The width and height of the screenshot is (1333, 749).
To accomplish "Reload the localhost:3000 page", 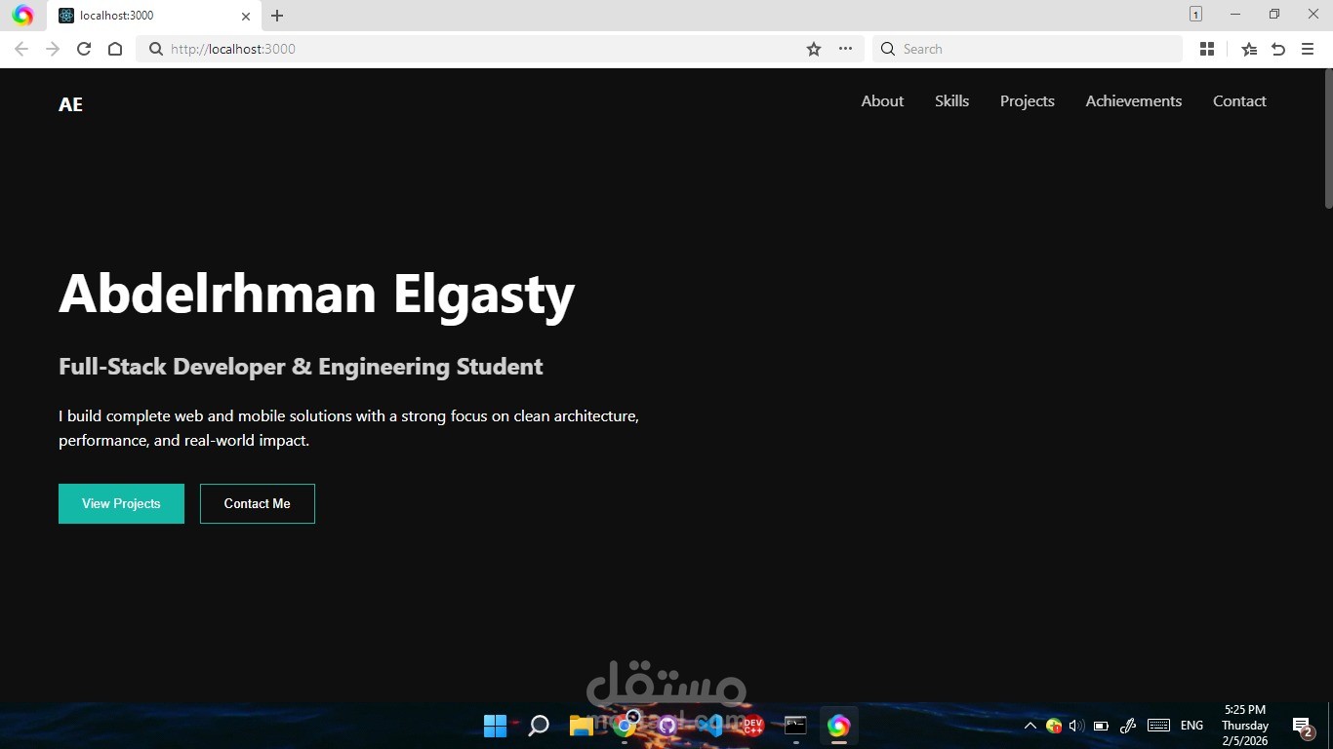I will click(84, 49).
